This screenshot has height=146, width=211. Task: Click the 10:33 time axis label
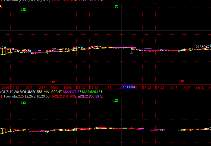coord(55,87)
